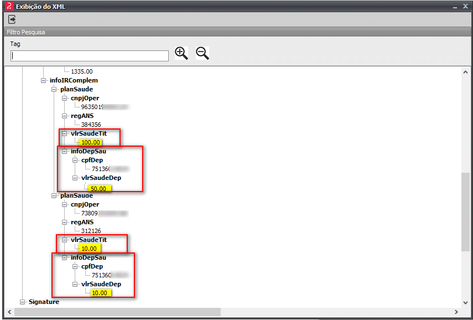The image size is (473, 320).
Task: Select the cnpjOper value starting 9635019
Action: pos(105,107)
